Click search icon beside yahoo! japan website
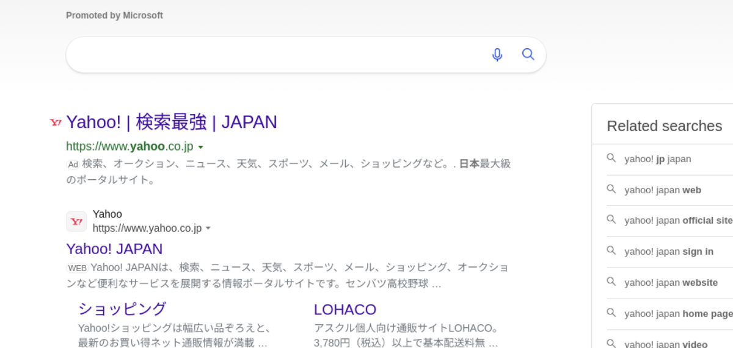Screen dimensions: 733x348 [611, 282]
